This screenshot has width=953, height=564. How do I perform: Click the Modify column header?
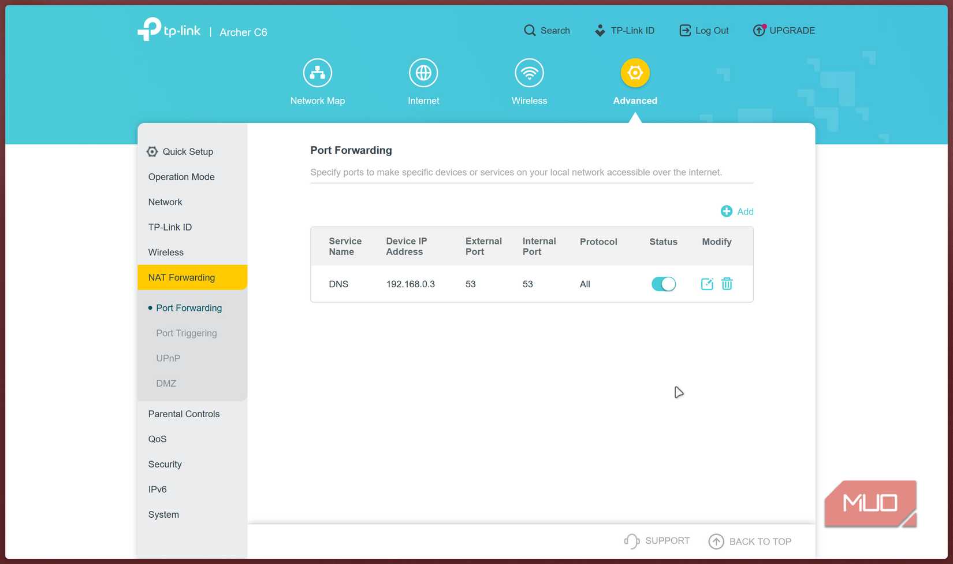[717, 242]
